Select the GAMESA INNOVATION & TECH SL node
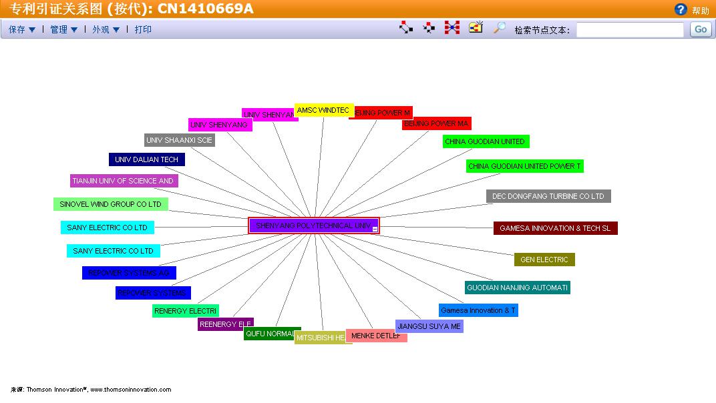Viewport: 716px width, 403px height. [555, 228]
